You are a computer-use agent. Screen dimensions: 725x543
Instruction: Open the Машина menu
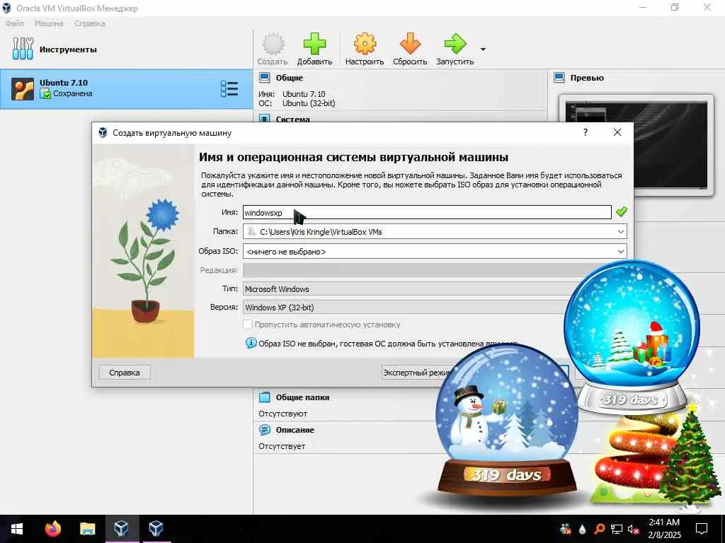click(x=49, y=23)
